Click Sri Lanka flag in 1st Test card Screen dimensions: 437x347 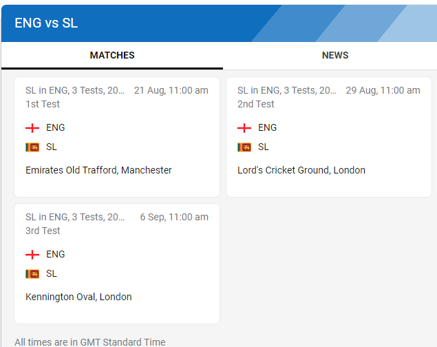[32, 147]
